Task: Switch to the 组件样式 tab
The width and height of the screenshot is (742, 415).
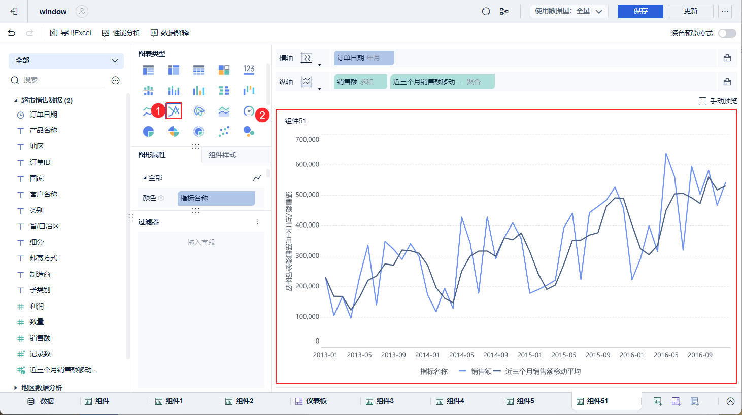Action: click(x=222, y=155)
